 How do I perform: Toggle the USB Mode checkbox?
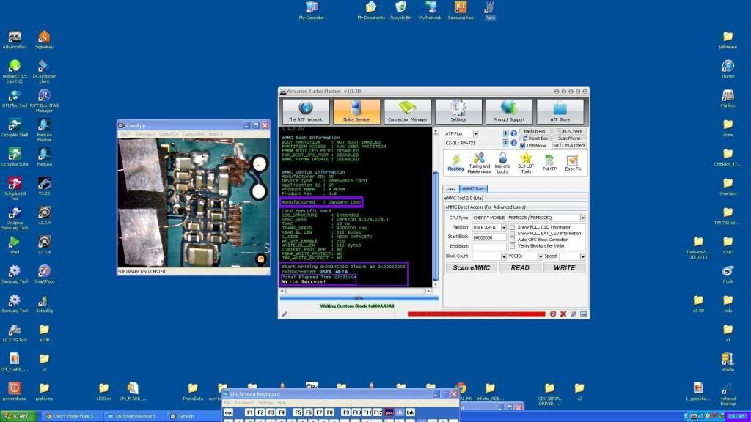click(524, 145)
